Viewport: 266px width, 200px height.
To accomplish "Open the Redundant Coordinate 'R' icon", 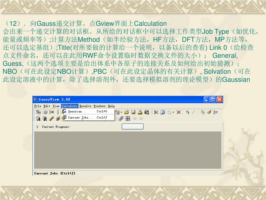I will click(x=45, y=118).
